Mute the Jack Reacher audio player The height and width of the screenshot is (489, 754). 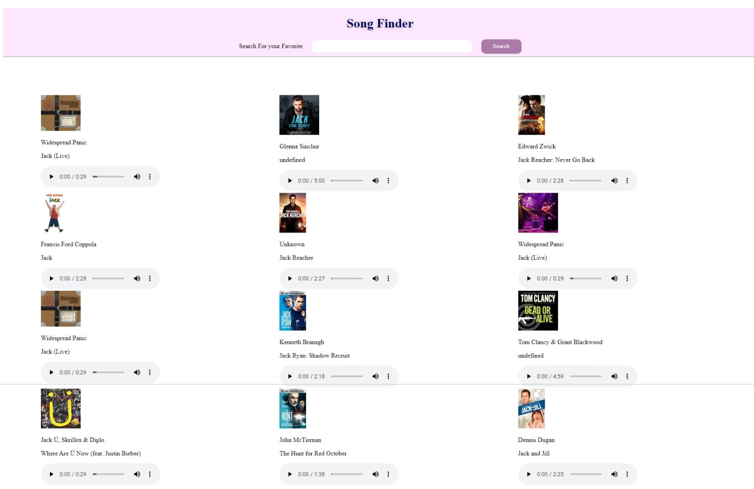[x=375, y=278]
